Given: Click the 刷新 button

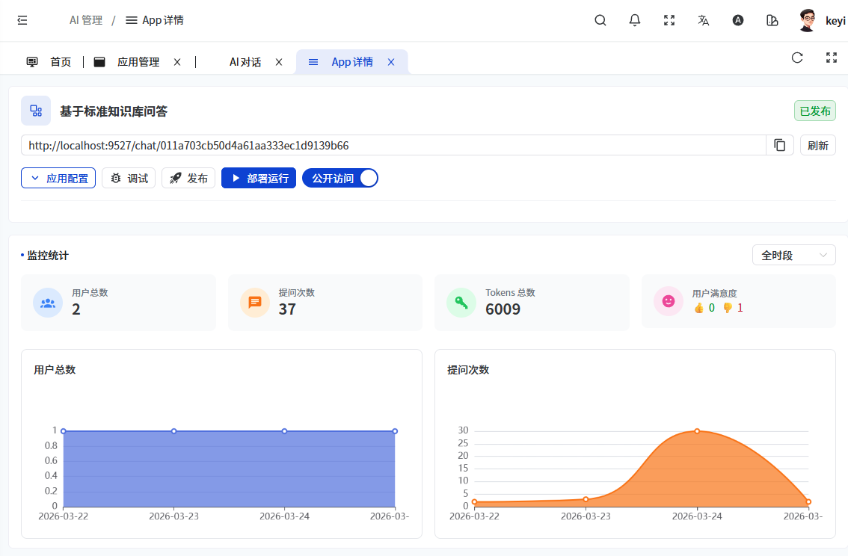Looking at the screenshot, I should [x=817, y=145].
